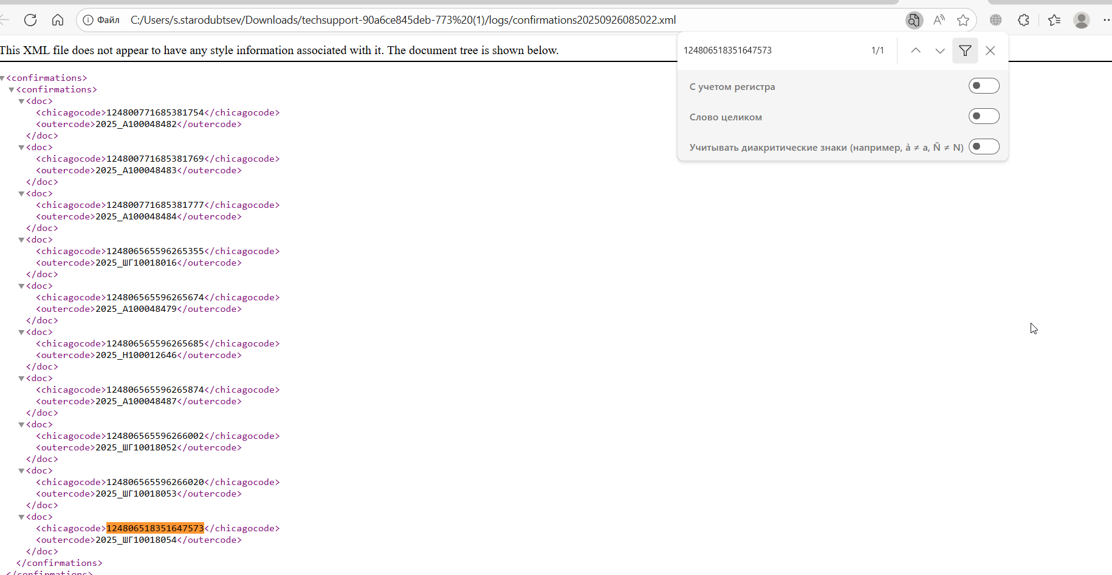Image resolution: width=1112 pixels, height=575 pixels.
Task: Collapse the doc containing 2025_ШГ10018054
Action: (x=21, y=517)
